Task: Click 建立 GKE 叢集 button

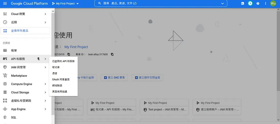Action: pos(114,78)
